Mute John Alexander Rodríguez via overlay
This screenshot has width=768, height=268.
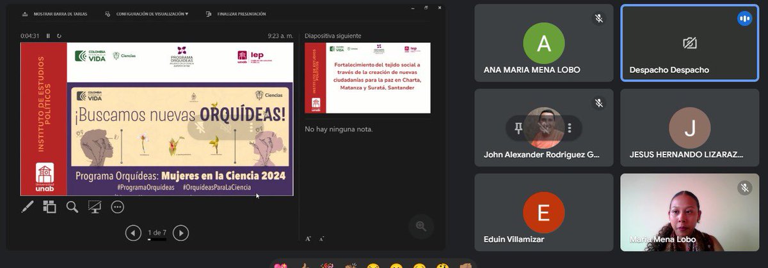[544, 128]
